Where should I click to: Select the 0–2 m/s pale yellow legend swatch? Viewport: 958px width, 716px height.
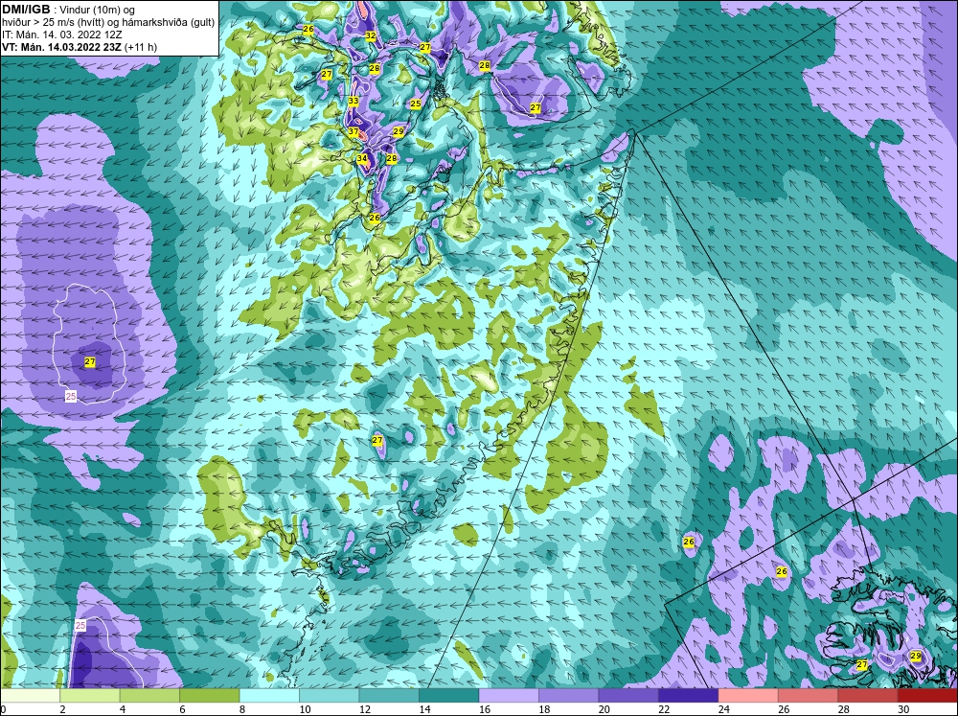[x=30, y=696]
